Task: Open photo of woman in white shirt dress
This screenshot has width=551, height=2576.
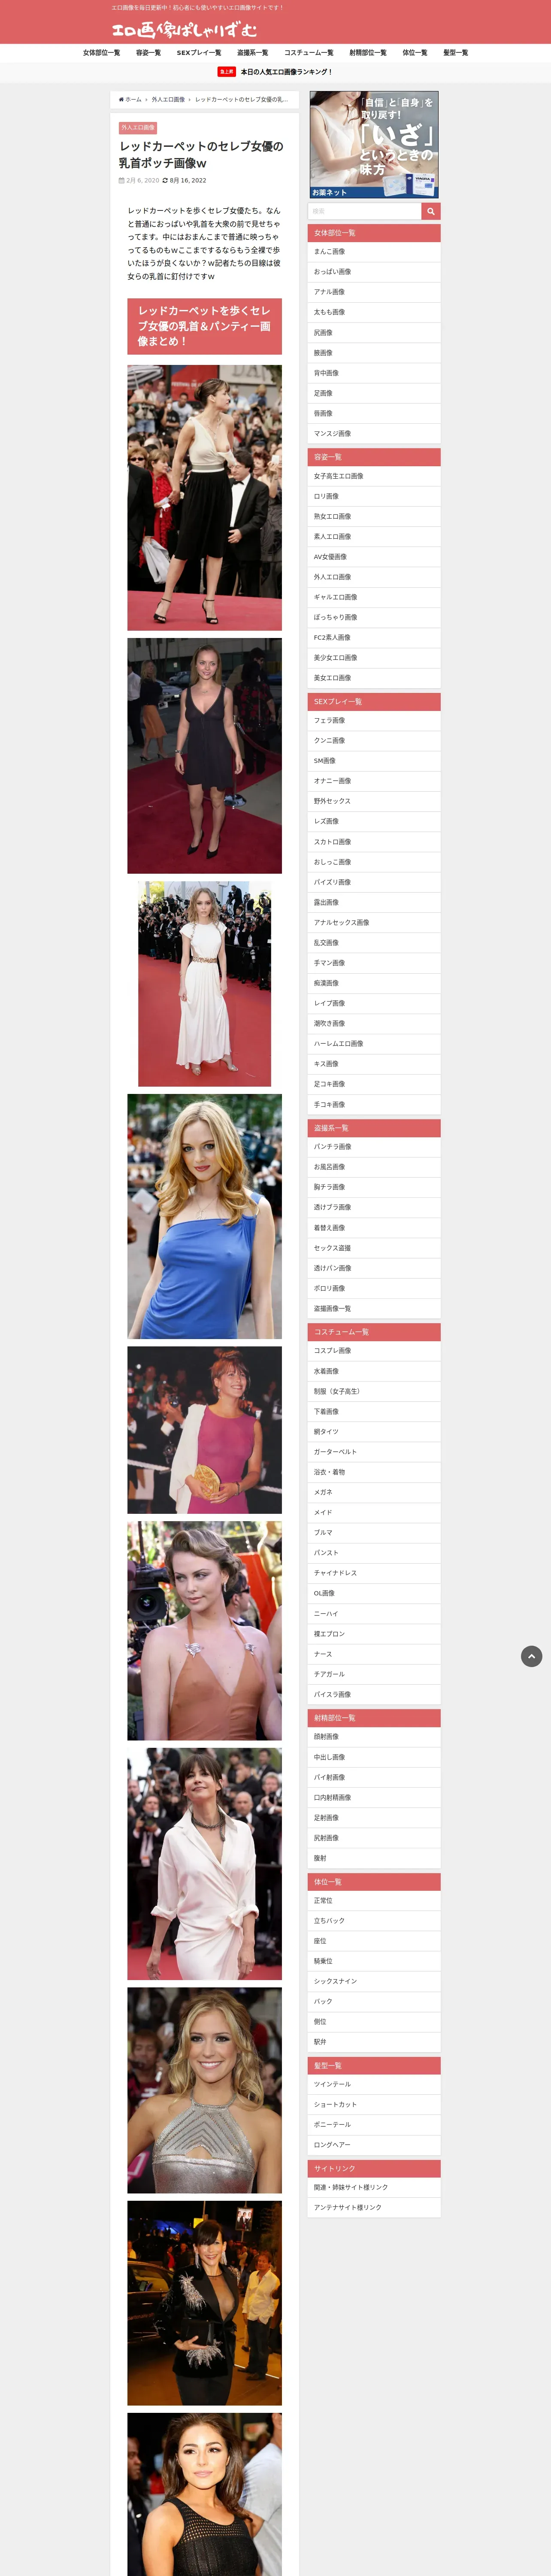Action: click(x=204, y=1864)
